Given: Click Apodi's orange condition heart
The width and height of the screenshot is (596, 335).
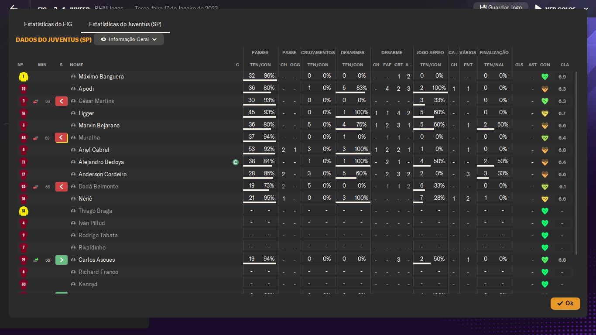Looking at the screenshot, I should [545, 89].
